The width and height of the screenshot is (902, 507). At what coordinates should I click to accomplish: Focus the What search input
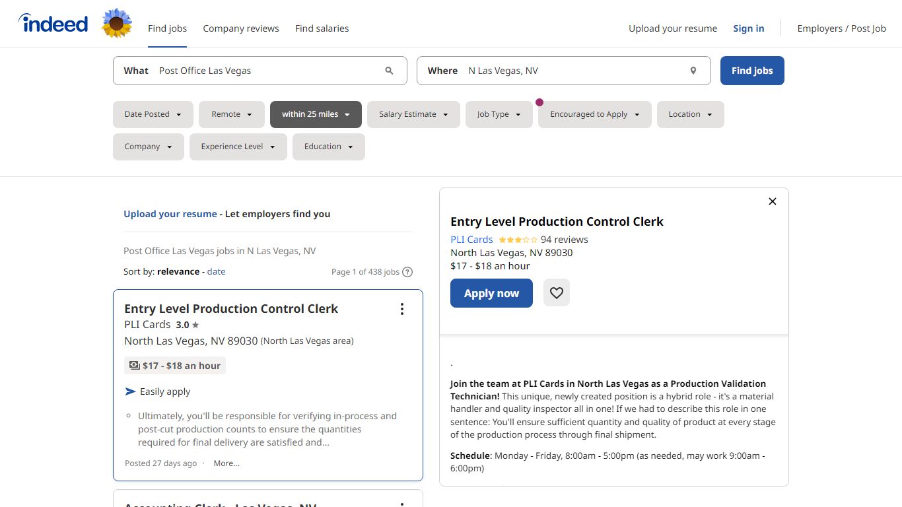(260, 71)
